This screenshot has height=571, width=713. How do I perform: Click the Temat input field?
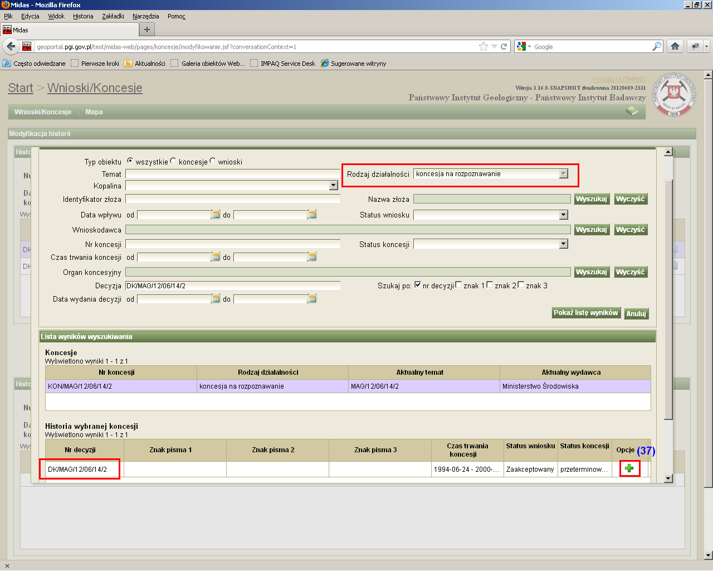tap(233, 174)
